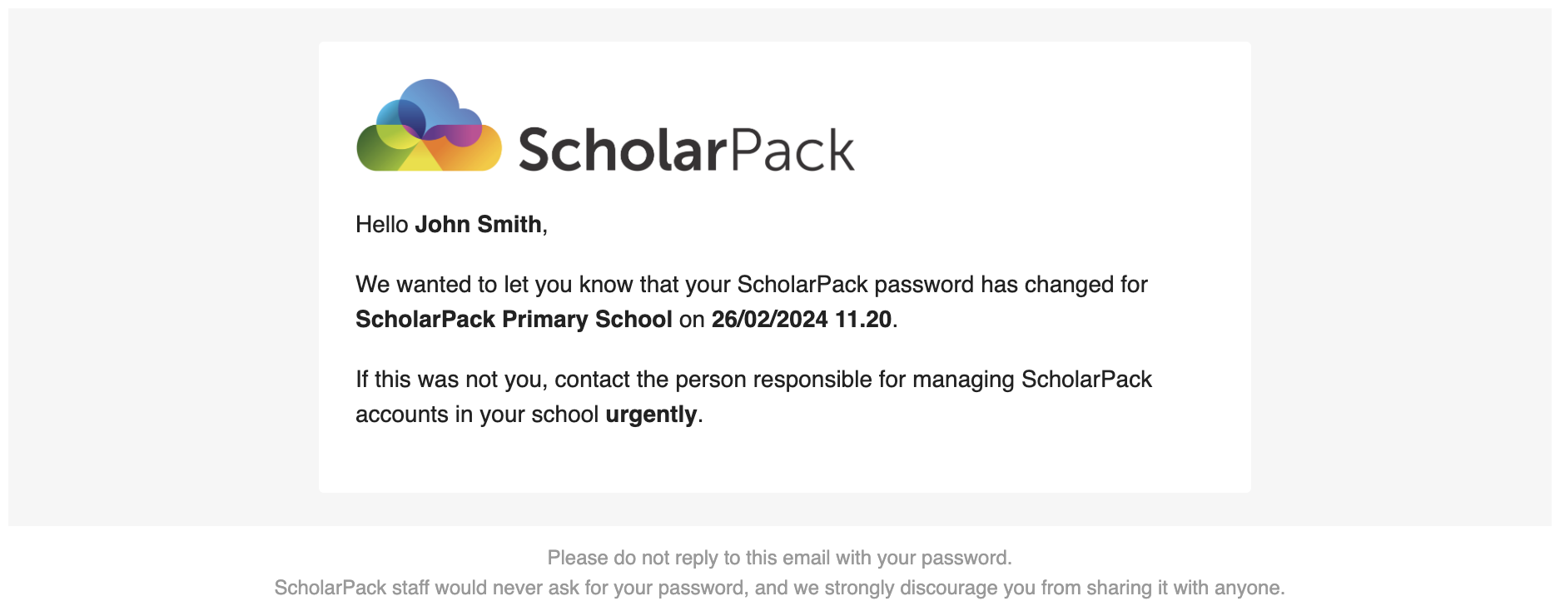Click the orange part of cloud logo
This screenshot has width=1560, height=616.
click(466, 156)
